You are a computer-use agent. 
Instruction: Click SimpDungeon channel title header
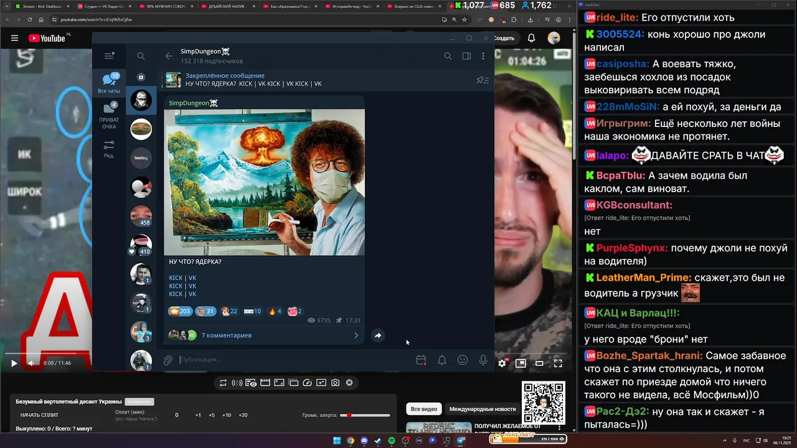tap(205, 52)
